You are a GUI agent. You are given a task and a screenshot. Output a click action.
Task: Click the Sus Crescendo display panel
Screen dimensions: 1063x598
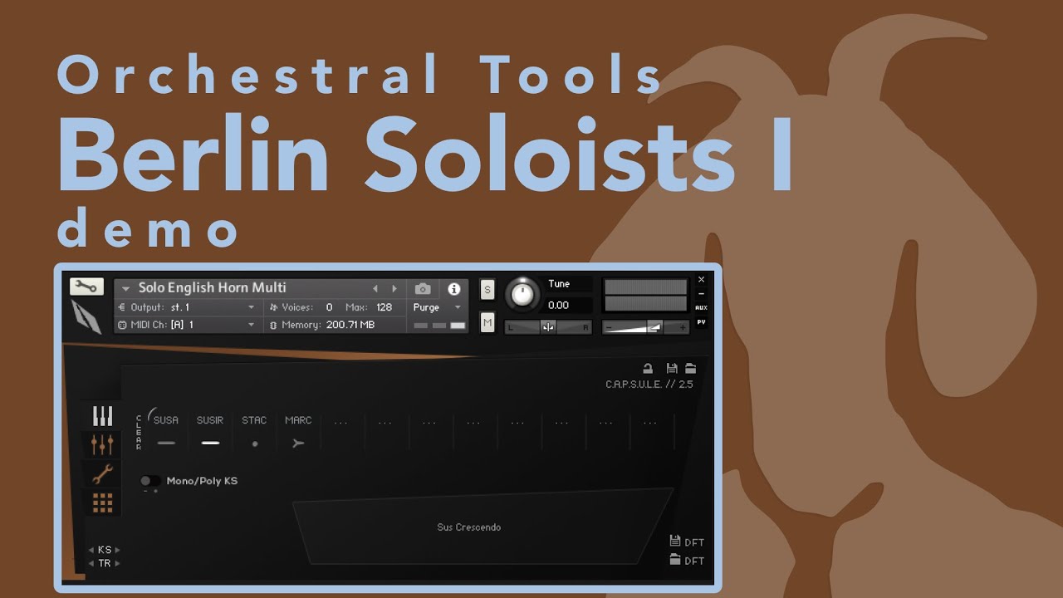coord(483,527)
